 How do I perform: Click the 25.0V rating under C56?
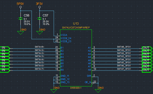tap(27, 22)
